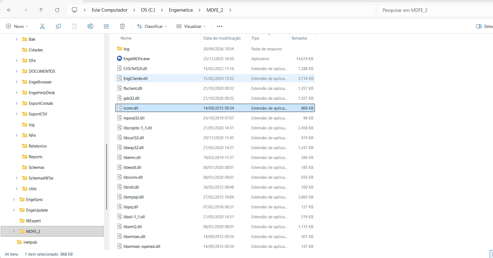This screenshot has width=493, height=258.
Task: Navigate back with the back arrow
Action: pos(9,10)
